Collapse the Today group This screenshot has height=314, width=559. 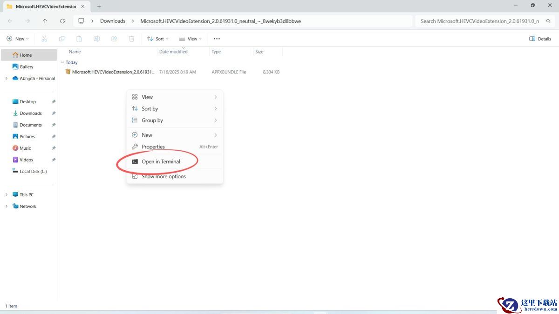(x=62, y=62)
